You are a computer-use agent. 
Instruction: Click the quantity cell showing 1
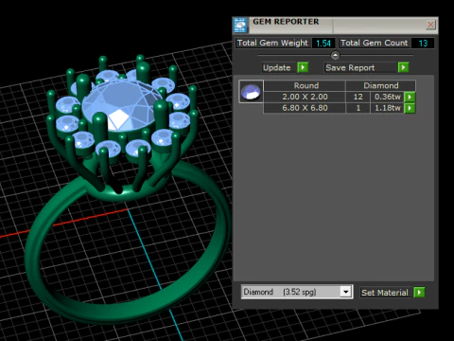pos(358,108)
